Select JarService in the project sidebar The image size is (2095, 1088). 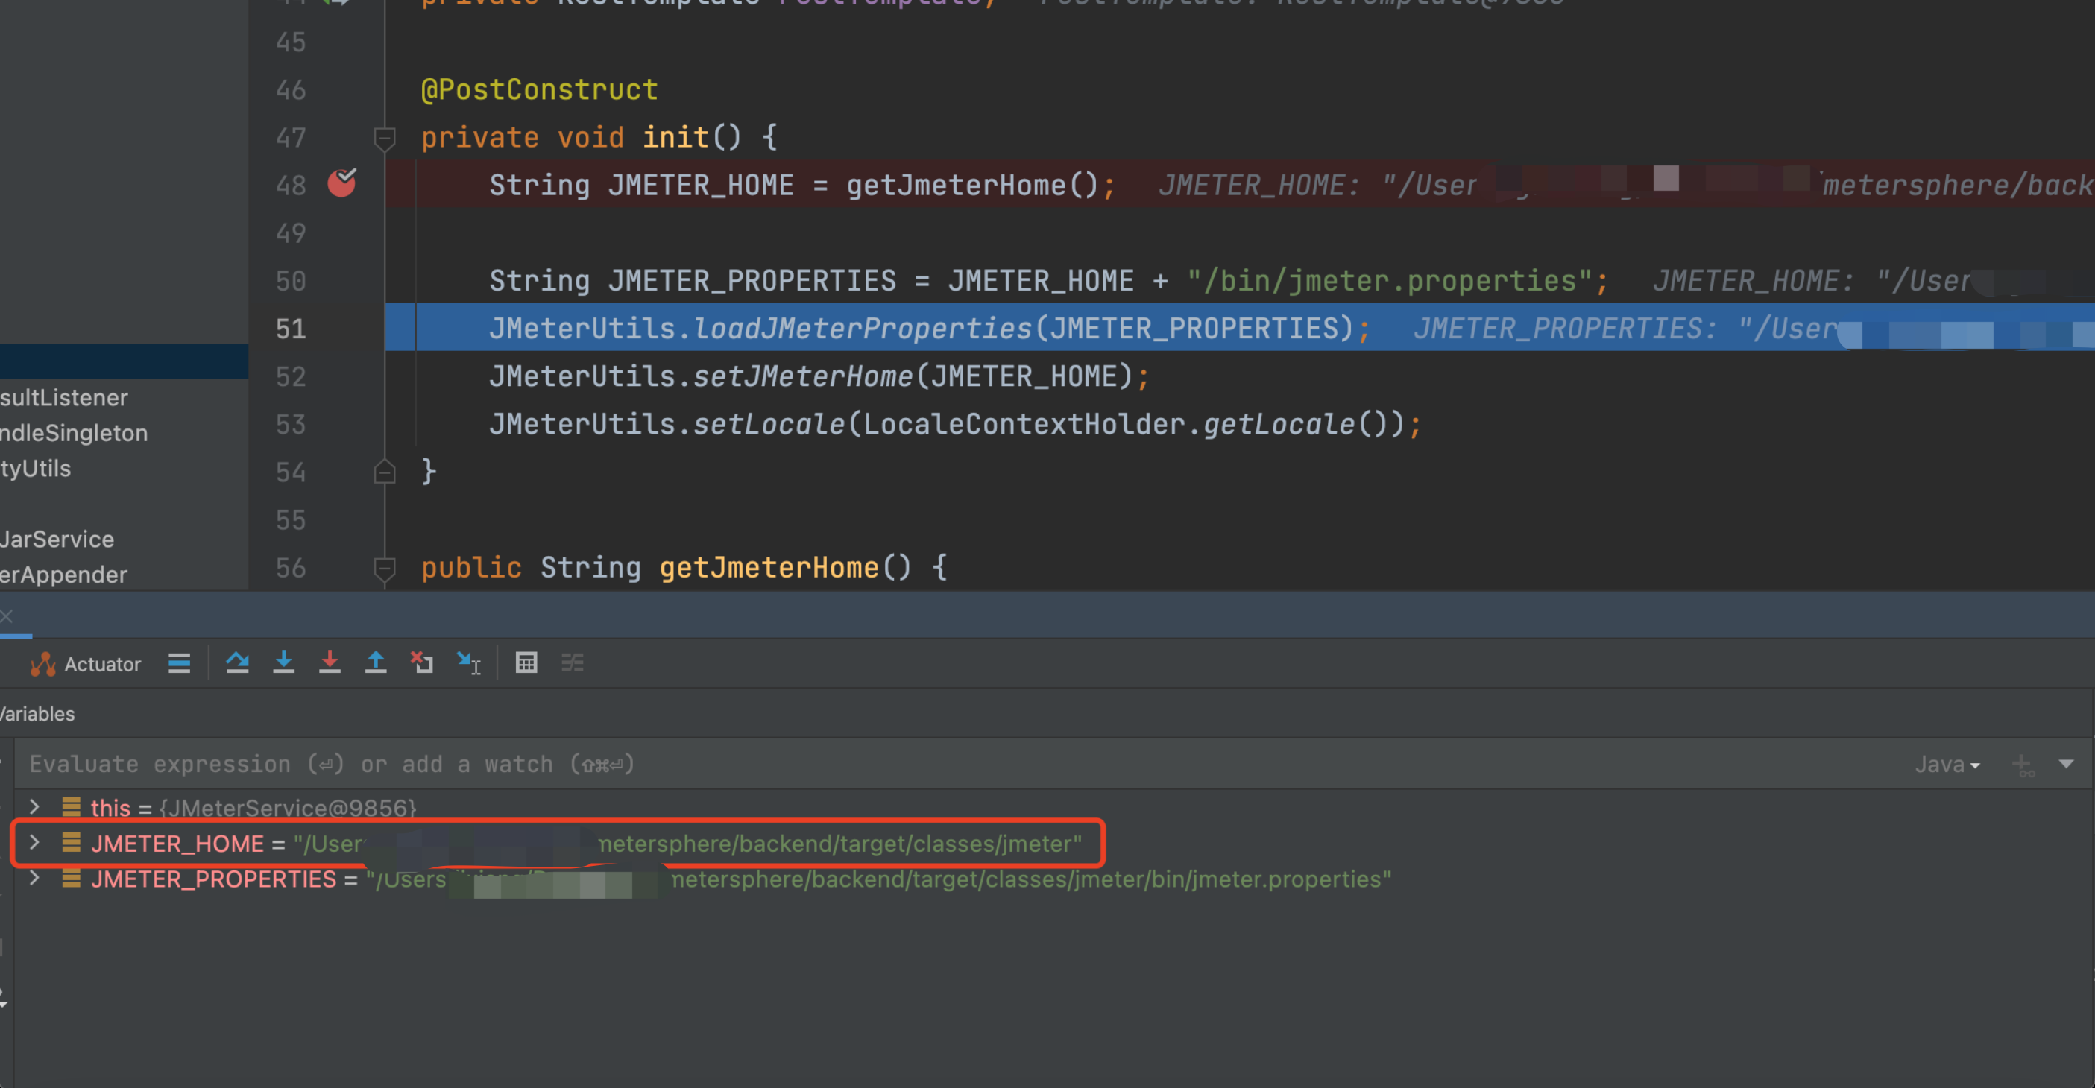(57, 538)
